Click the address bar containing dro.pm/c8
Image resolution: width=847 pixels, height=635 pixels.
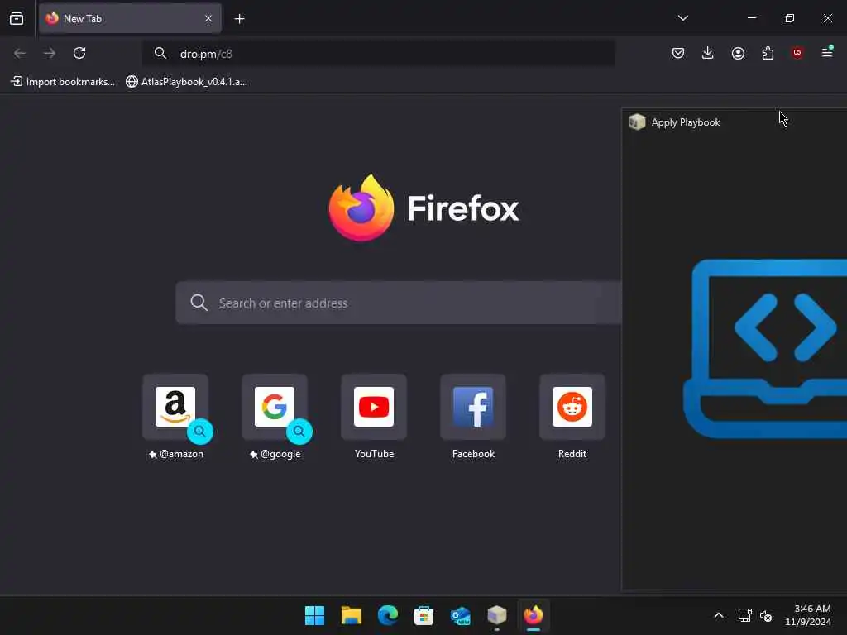click(x=379, y=54)
